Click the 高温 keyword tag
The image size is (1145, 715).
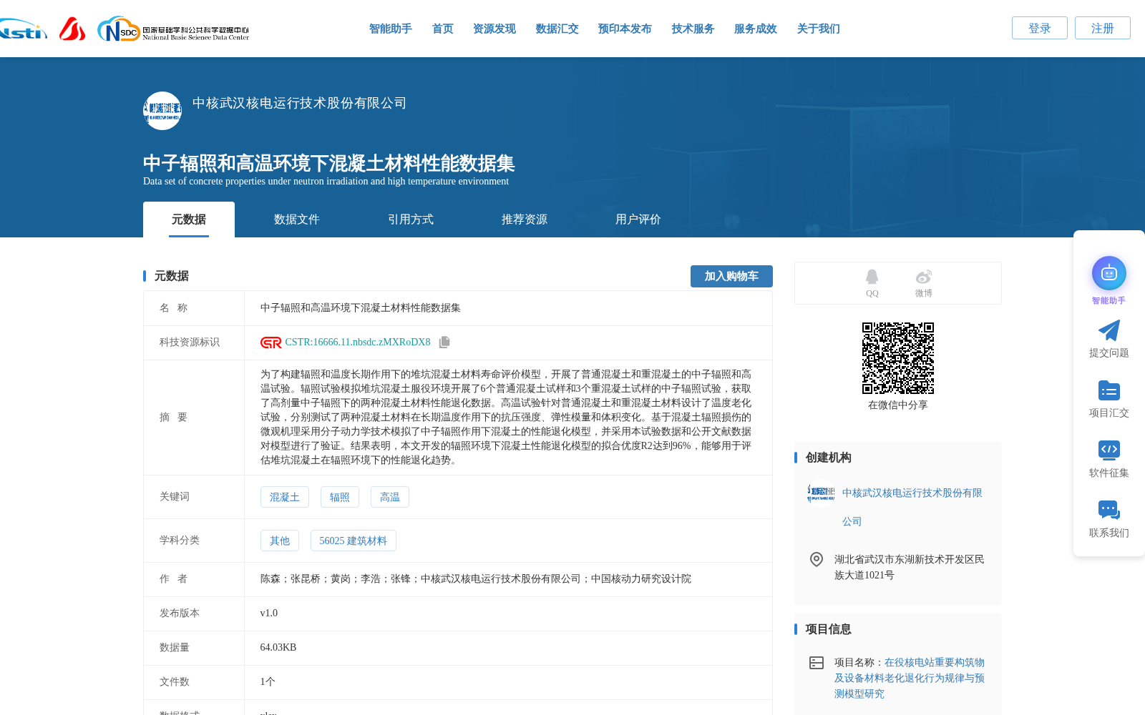[390, 497]
